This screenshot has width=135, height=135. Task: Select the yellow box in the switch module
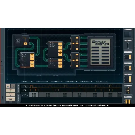coord(25,44)
